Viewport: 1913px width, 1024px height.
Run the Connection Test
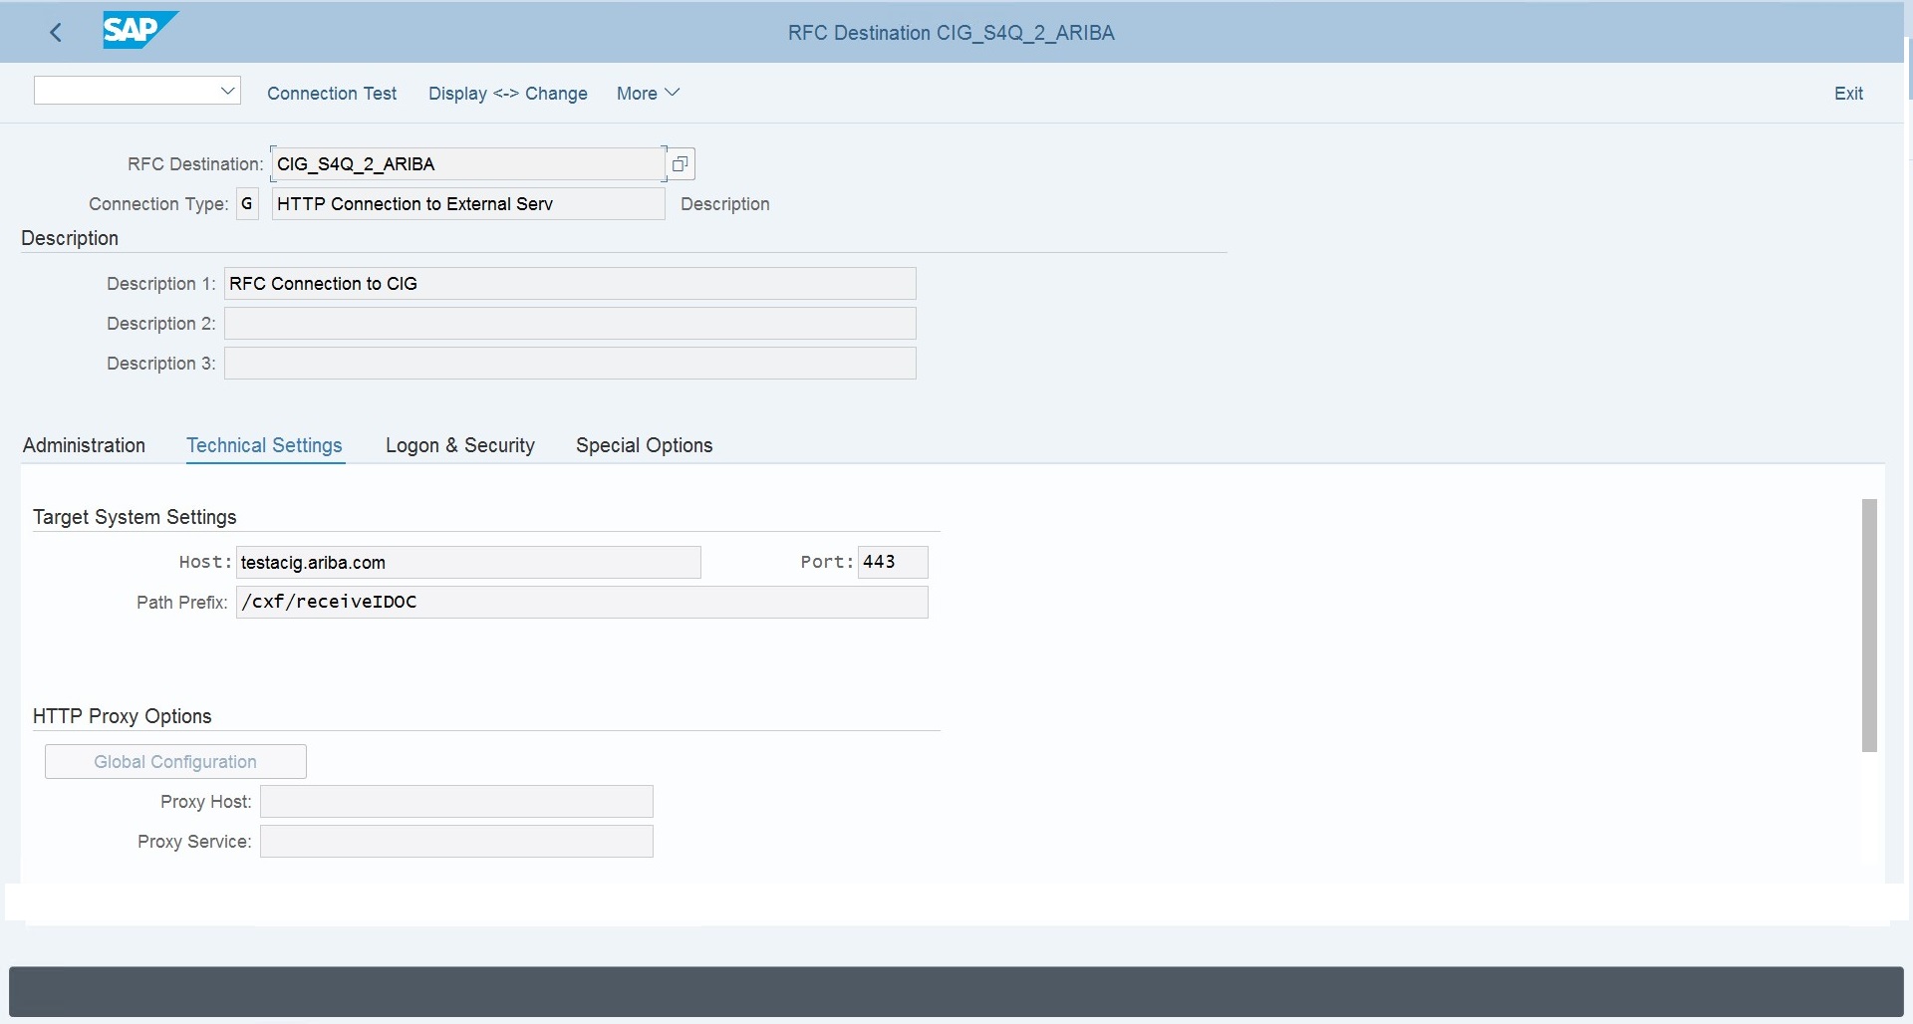332,93
